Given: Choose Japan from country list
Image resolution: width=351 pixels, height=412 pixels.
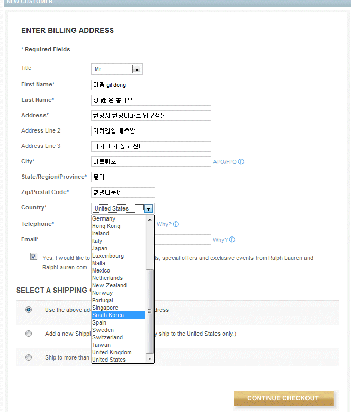Looking at the screenshot, I should (118, 248).
